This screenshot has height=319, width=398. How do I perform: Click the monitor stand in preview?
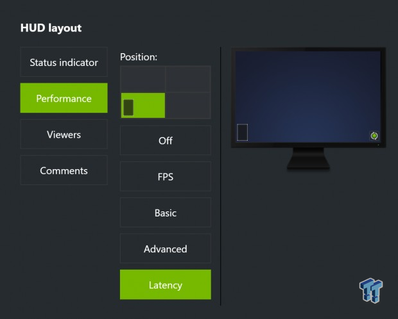[308, 158]
